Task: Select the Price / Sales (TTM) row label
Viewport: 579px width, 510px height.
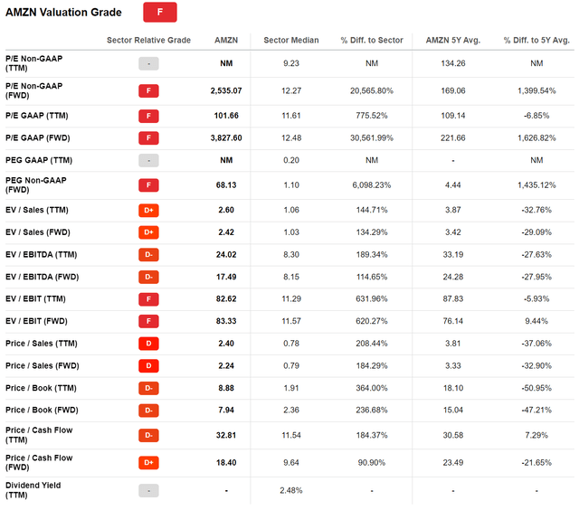Action: coord(42,344)
